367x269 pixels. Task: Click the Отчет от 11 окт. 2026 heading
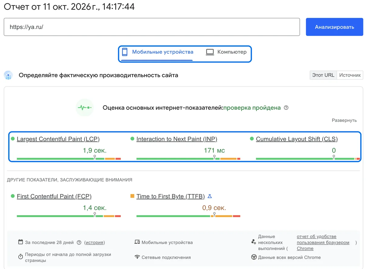(x=69, y=7)
